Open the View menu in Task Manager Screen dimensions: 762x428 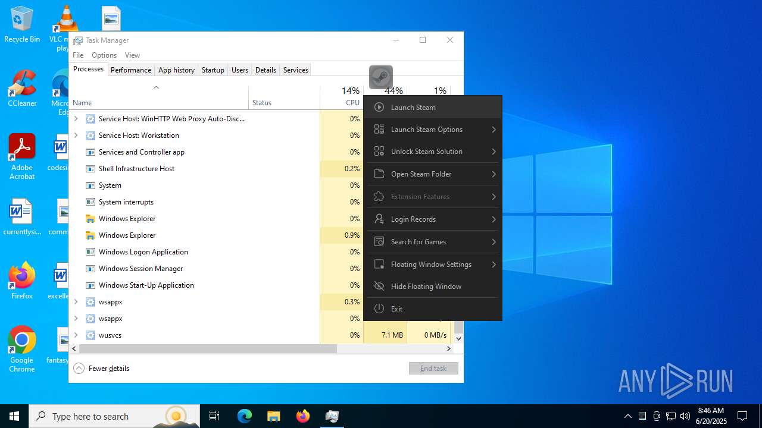[132, 55]
